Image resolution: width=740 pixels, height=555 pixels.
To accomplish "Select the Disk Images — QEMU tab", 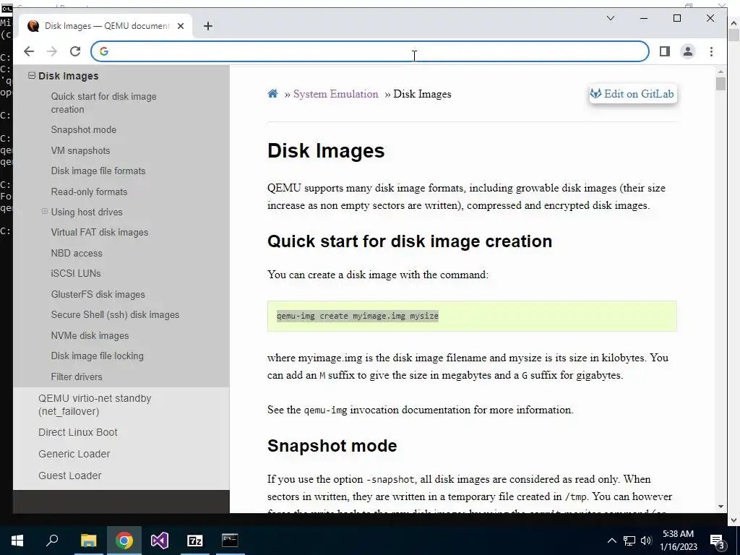I will pyautogui.click(x=106, y=26).
